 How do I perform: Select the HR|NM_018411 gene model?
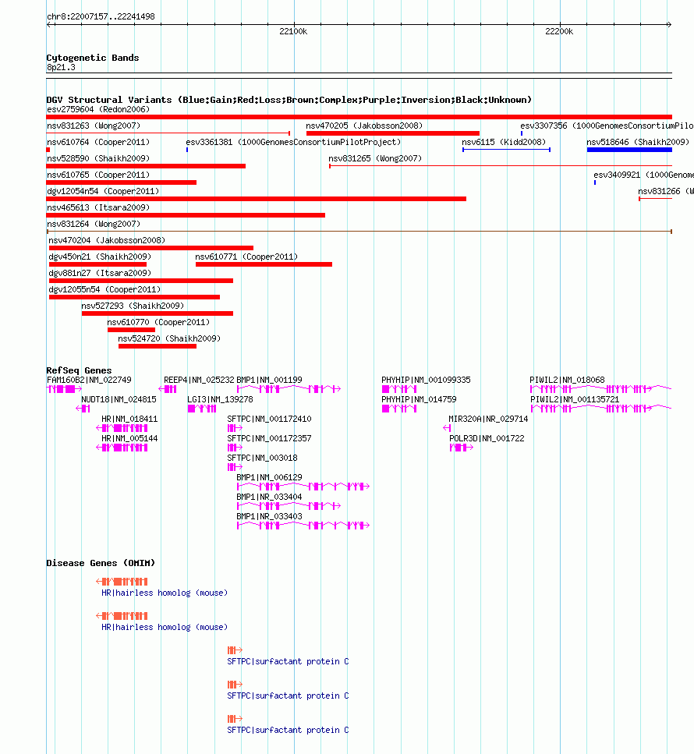coord(122,428)
